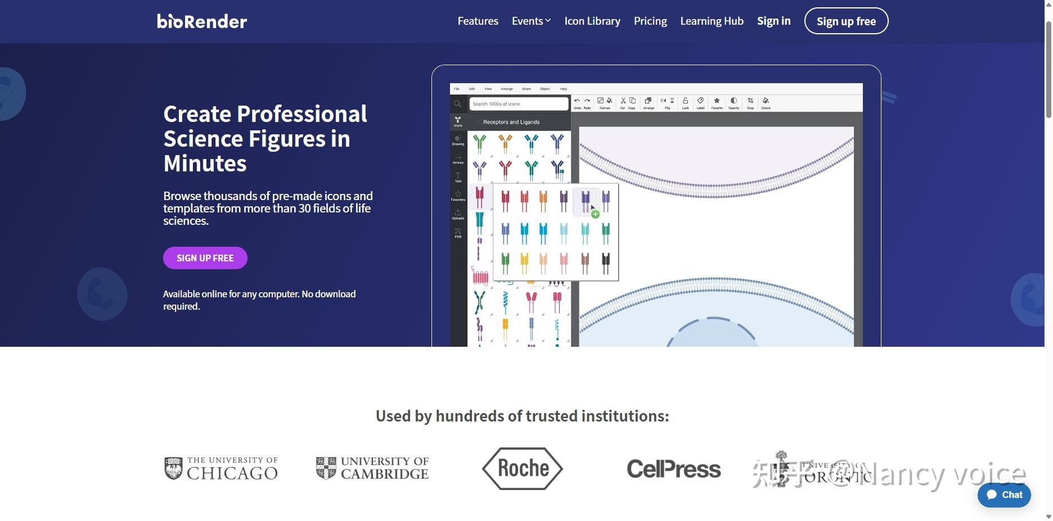Open the Help menu in the editor
The image size is (1053, 521).
(564, 89)
